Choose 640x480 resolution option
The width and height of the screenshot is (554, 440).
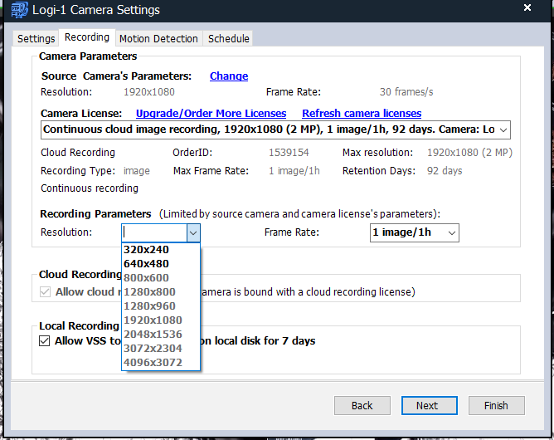pos(146,264)
